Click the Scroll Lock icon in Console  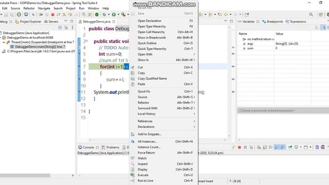pos(265,147)
